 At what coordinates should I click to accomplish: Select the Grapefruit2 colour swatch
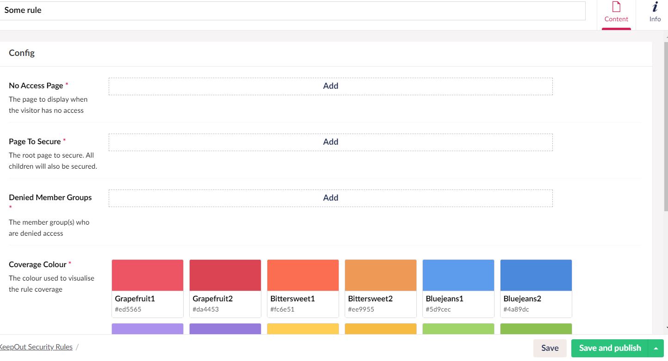[225, 288]
